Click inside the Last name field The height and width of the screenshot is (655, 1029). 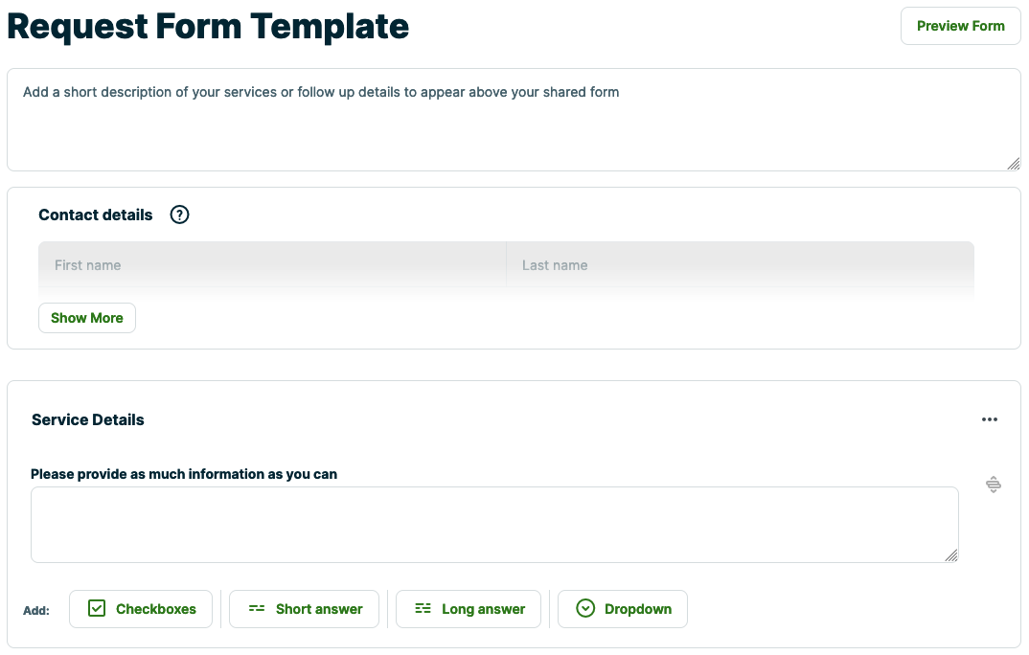pyautogui.click(x=738, y=264)
